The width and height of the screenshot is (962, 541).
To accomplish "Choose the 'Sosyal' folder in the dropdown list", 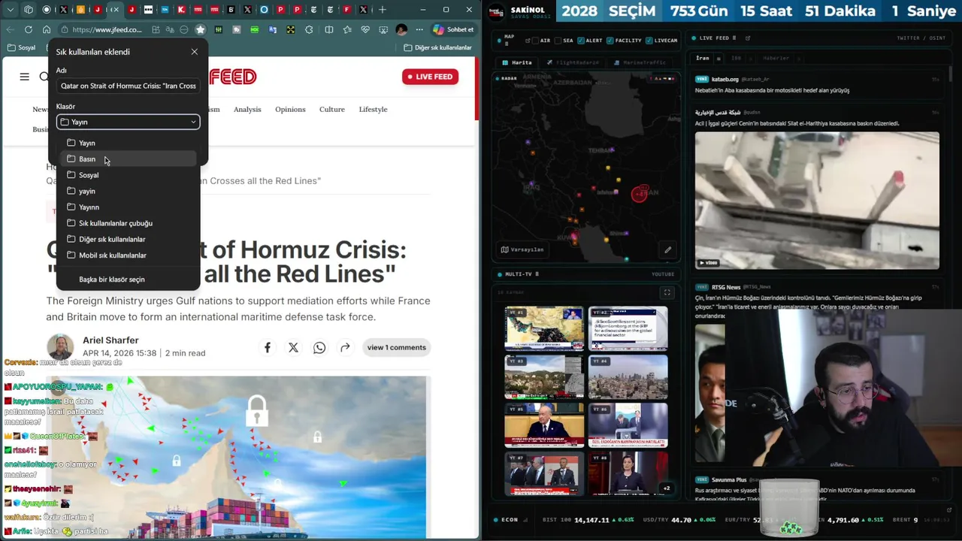I will 128,175.
